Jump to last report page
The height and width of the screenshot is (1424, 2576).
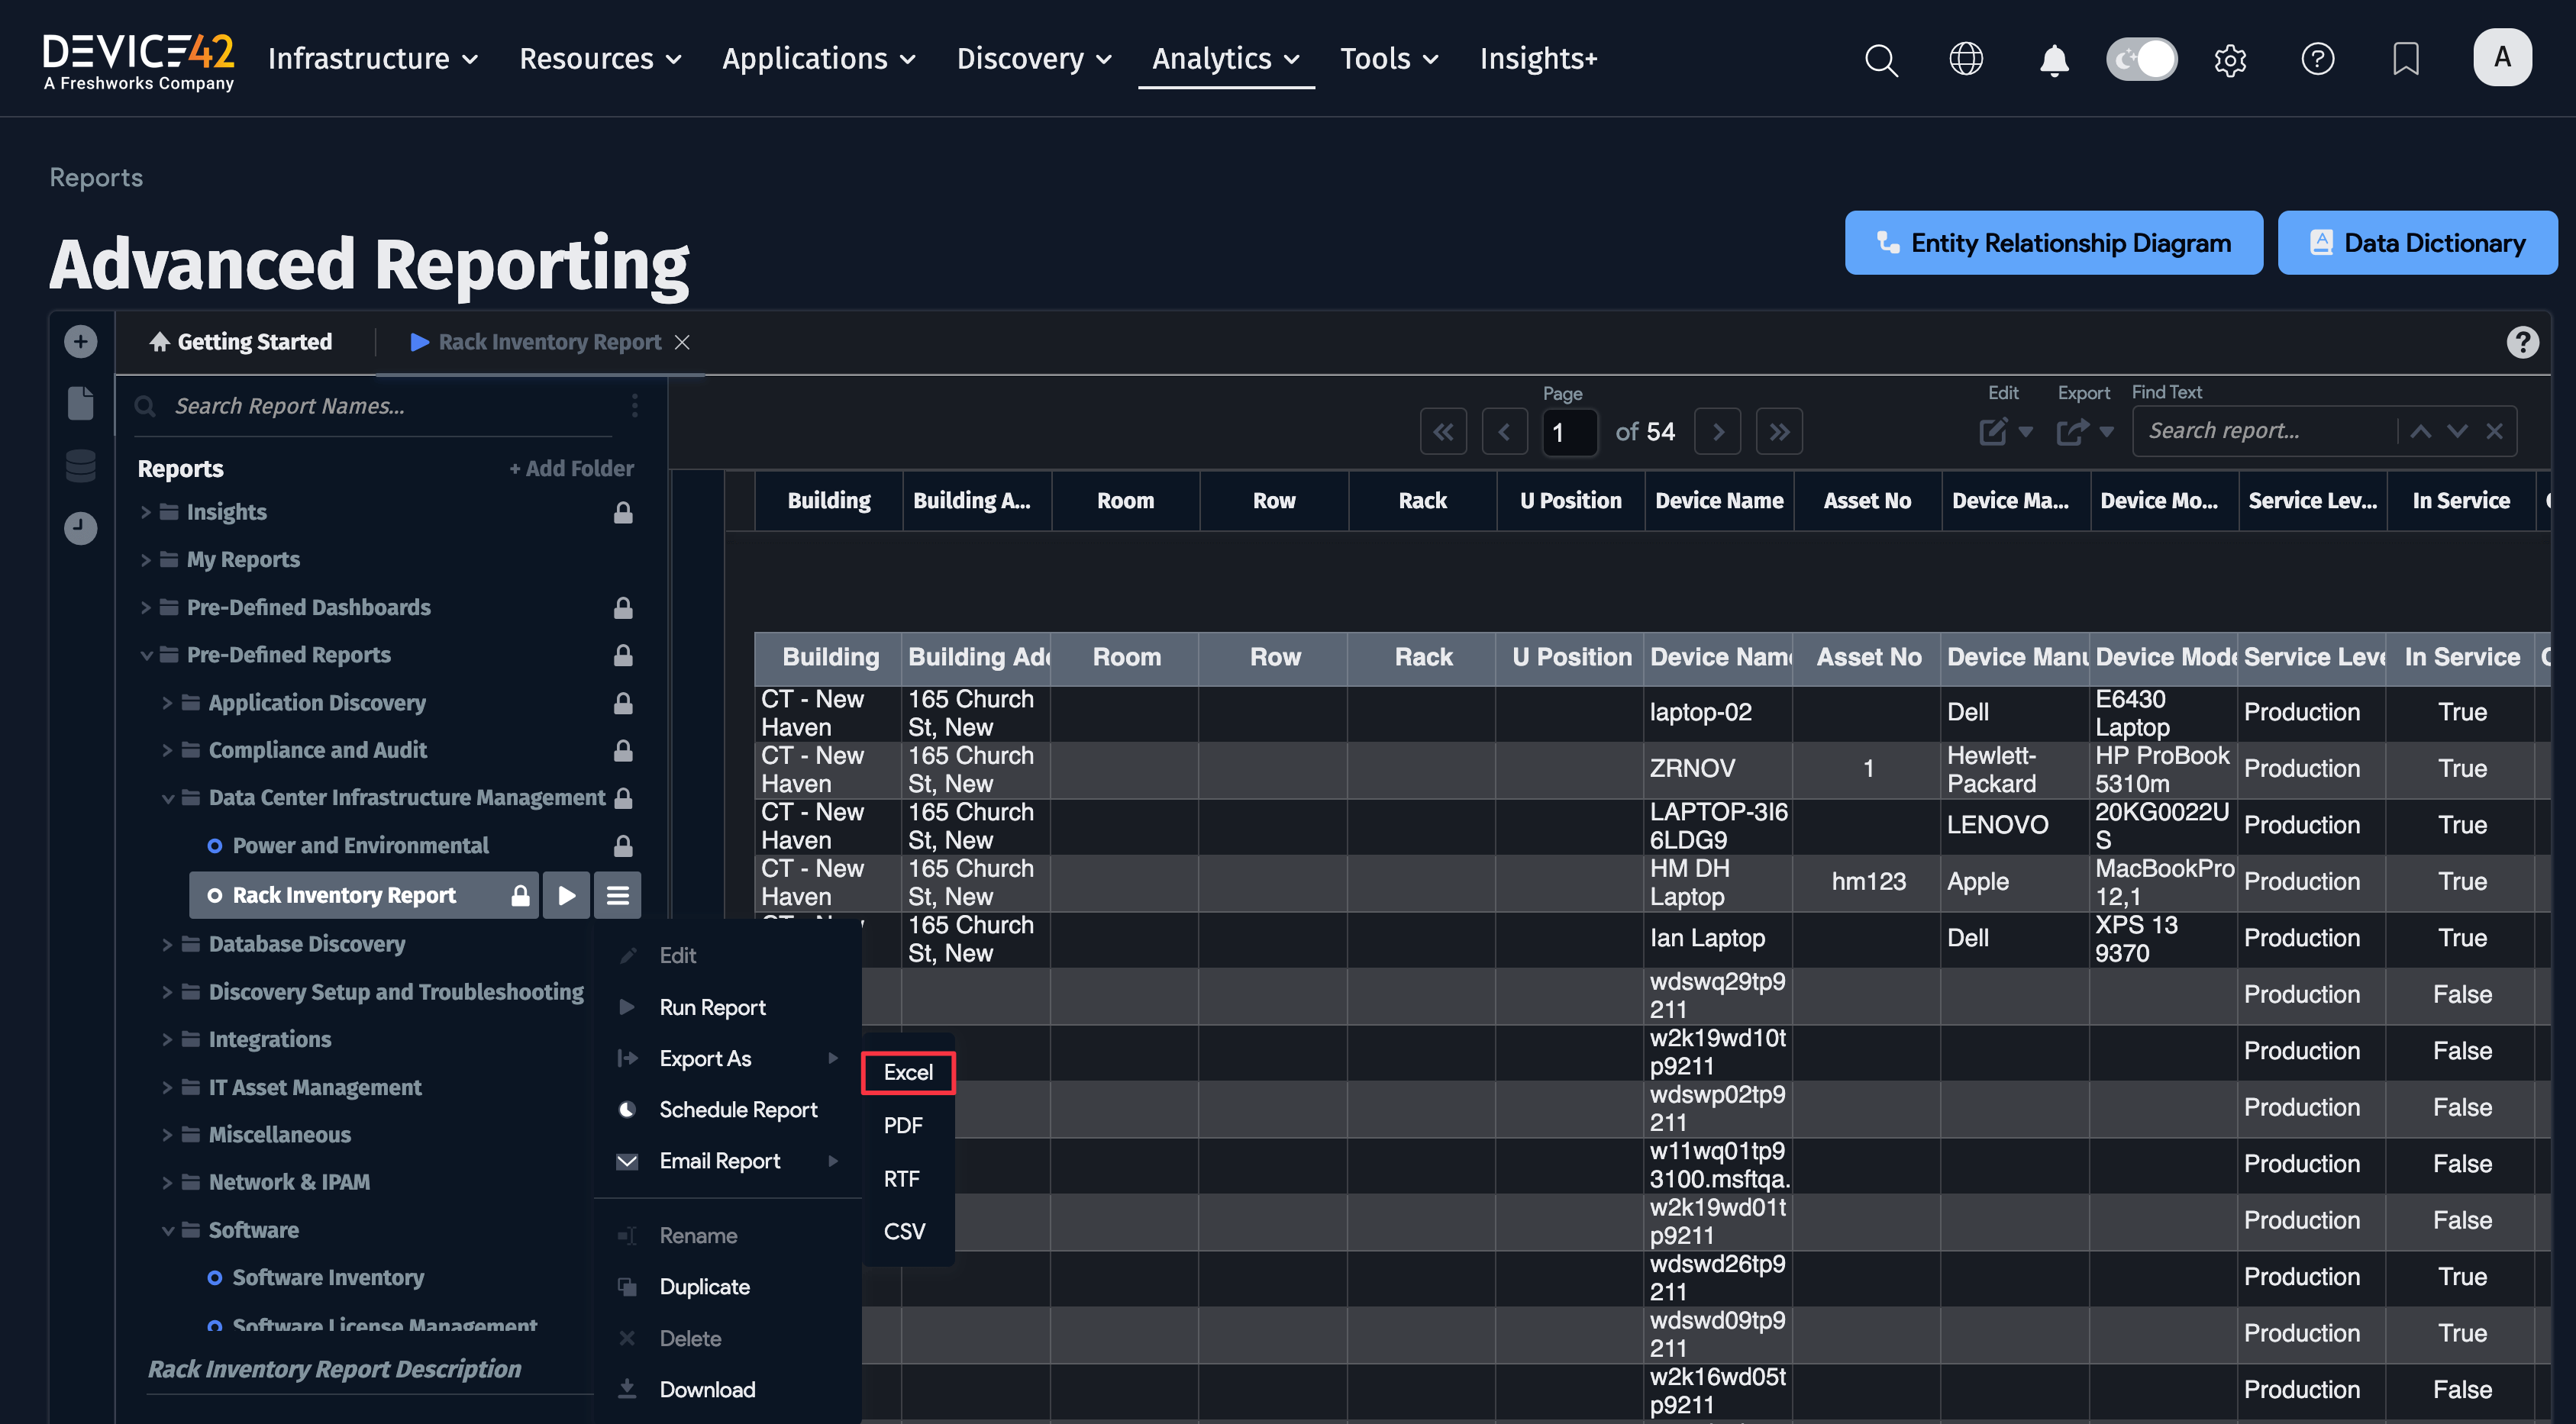click(x=1779, y=432)
